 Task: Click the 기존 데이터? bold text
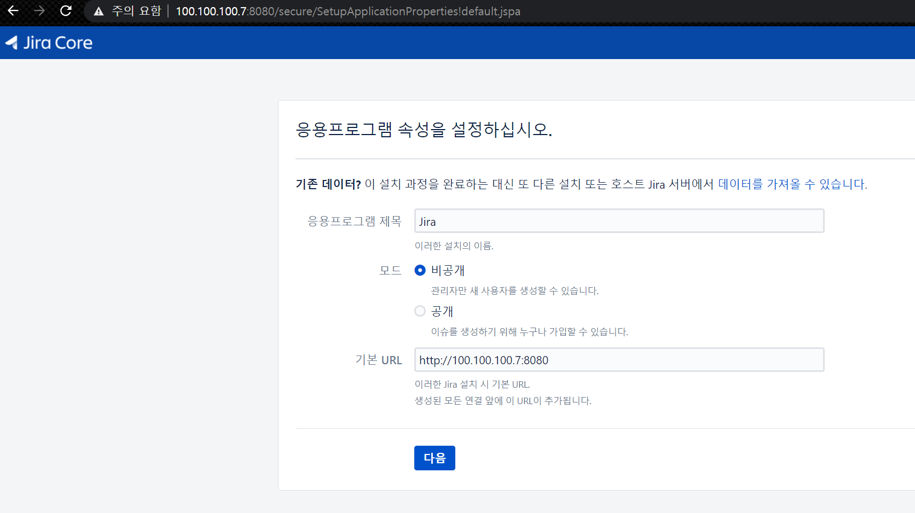328,184
